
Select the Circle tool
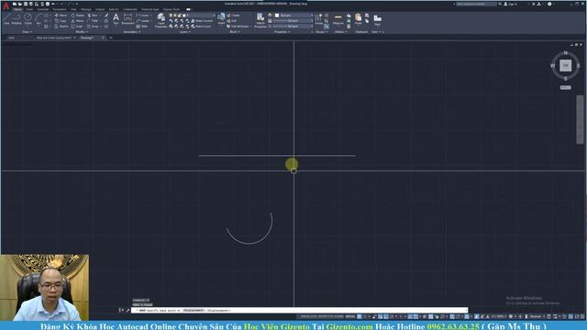(x=28, y=18)
